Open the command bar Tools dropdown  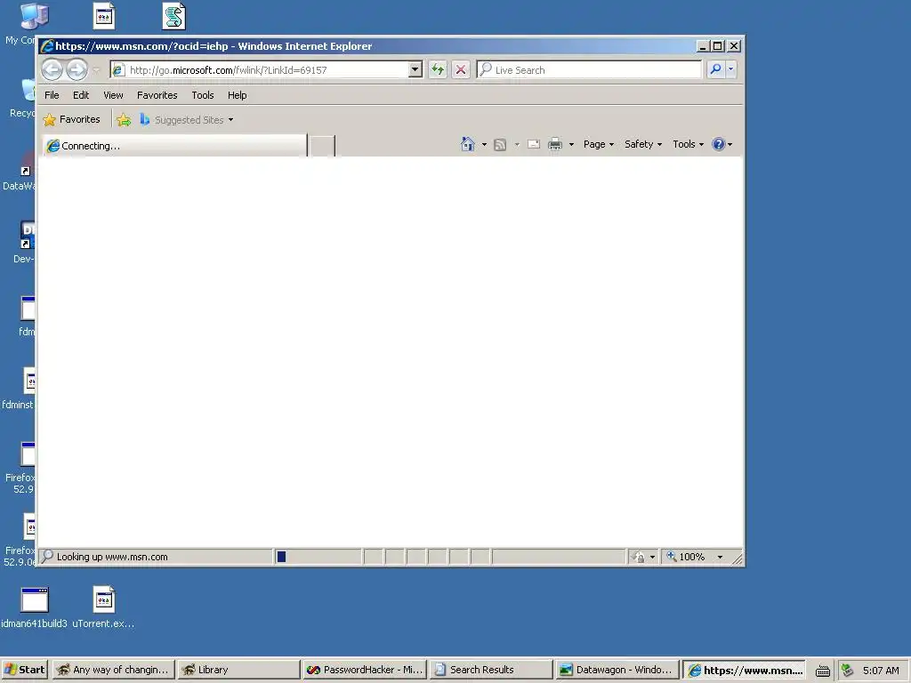[x=688, y=144]
